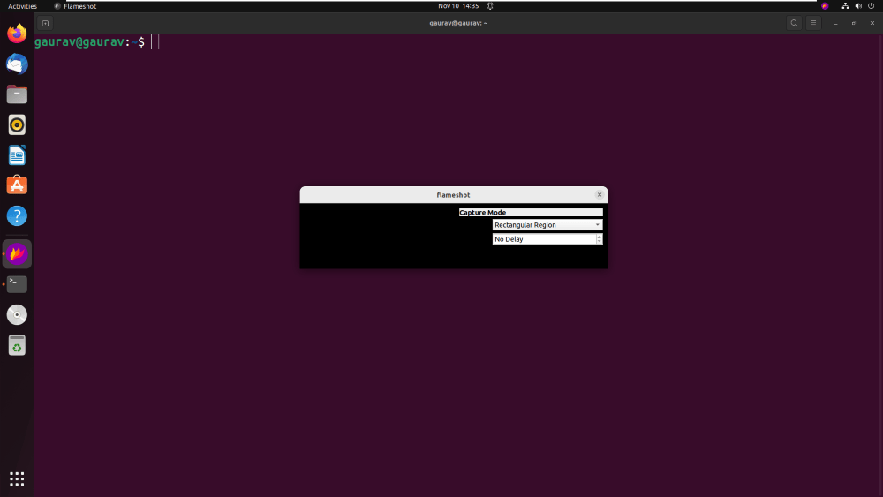The height and width of the screenshot is (497, 883).
Task: Increase delay with the spin box up arrow
Action: point(600,237)
